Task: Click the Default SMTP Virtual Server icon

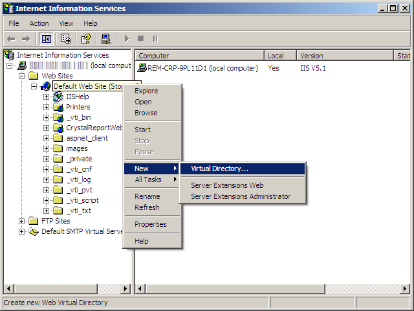Action: tap(34, 231)
